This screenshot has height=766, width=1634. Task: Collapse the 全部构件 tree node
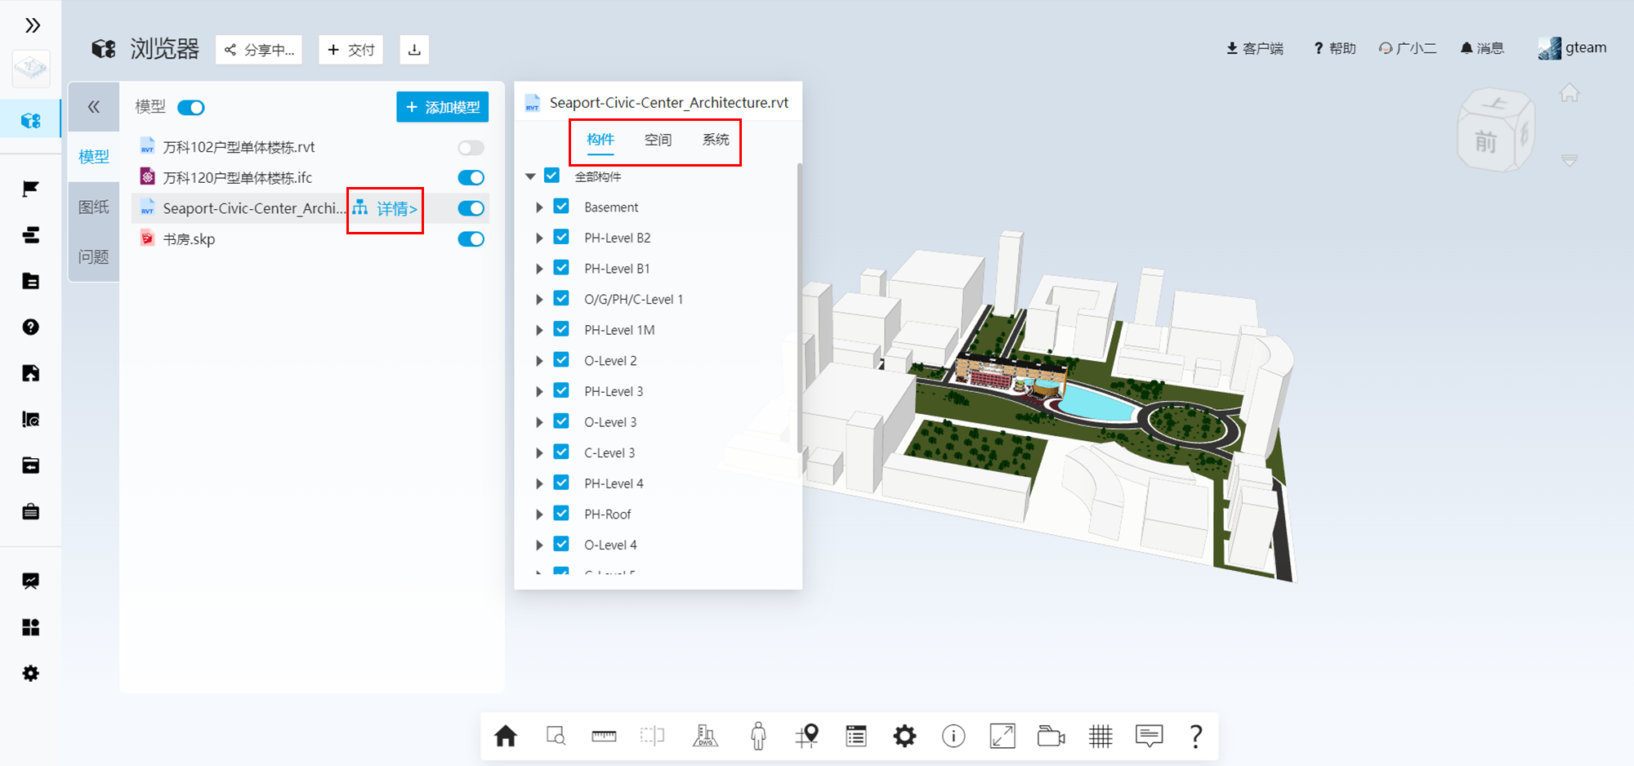click(x=530, y=176)
